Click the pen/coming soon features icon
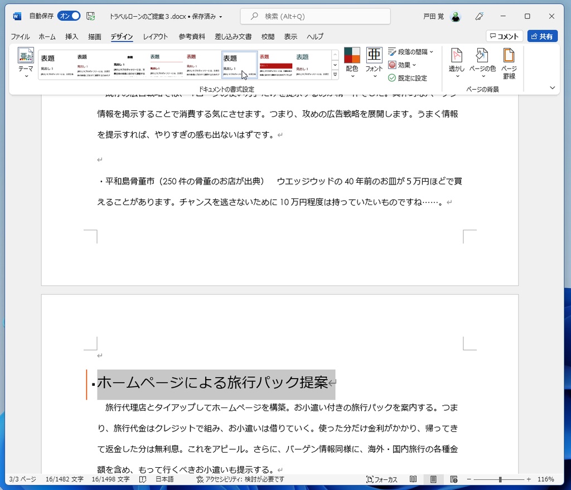571x490 pixels. (479, 16)
